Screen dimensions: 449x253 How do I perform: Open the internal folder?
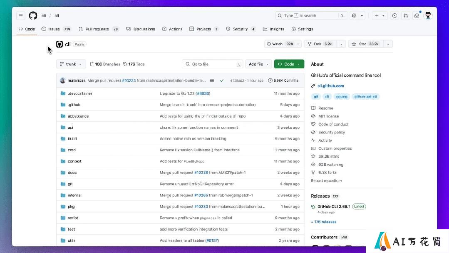[x=74, y=195]
